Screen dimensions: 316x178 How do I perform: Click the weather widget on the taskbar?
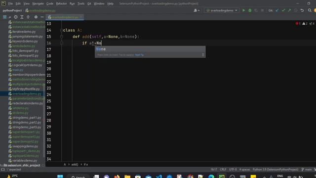pos(12,176)
